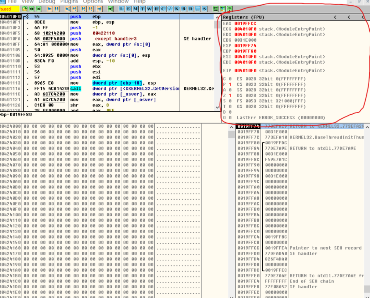
Task: Open the Plugins menu
Action: [x=69, y=2]
